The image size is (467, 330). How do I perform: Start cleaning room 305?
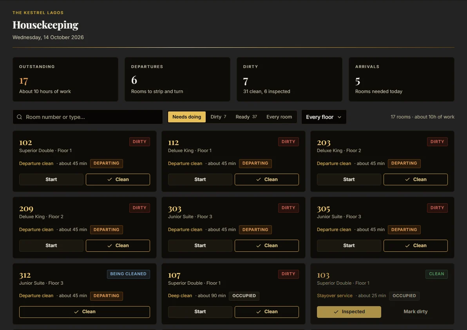click(349, 246)
